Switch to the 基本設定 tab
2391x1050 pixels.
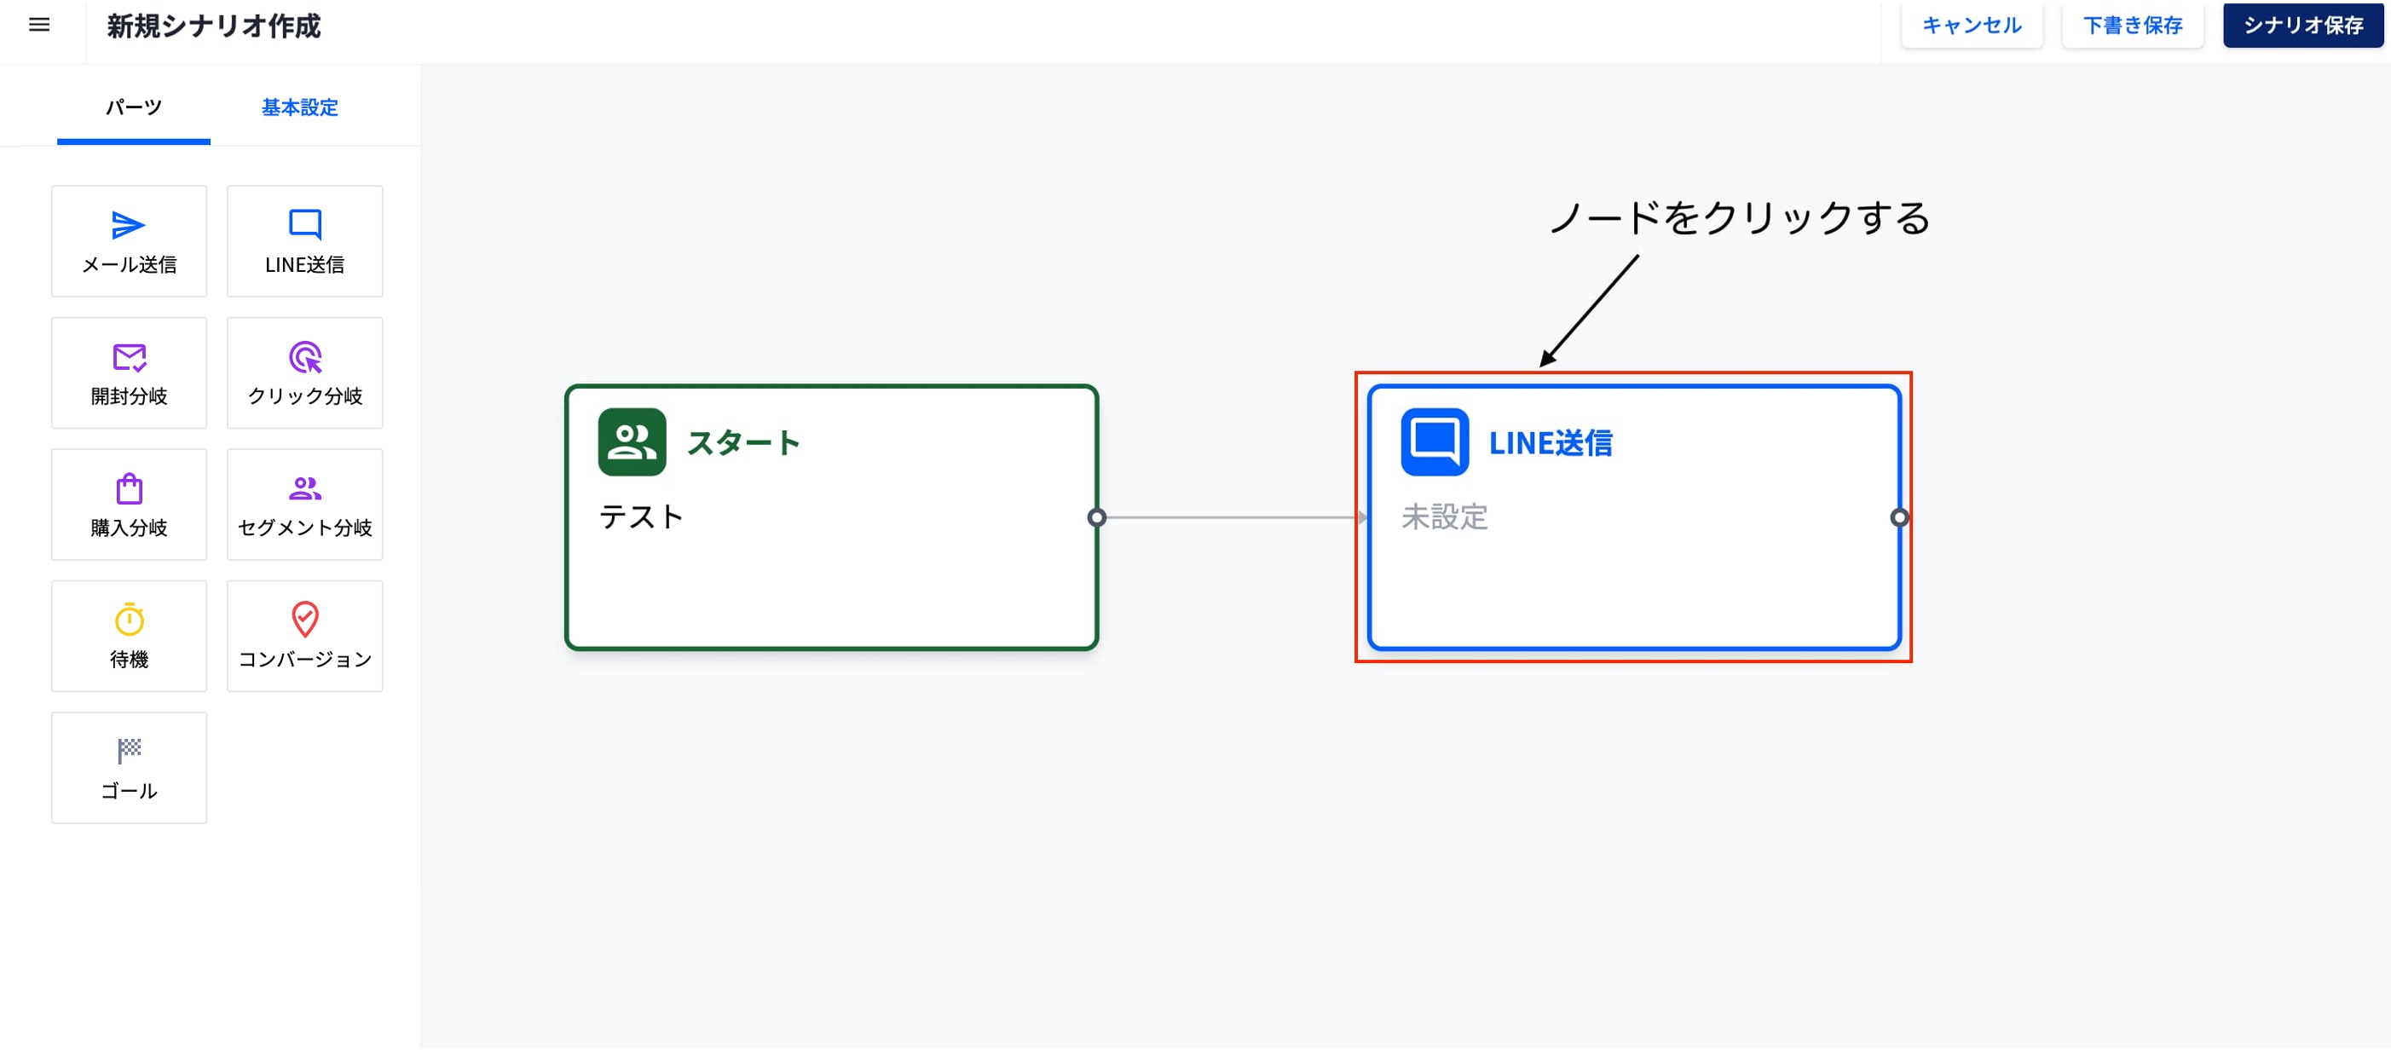point(299,107)
